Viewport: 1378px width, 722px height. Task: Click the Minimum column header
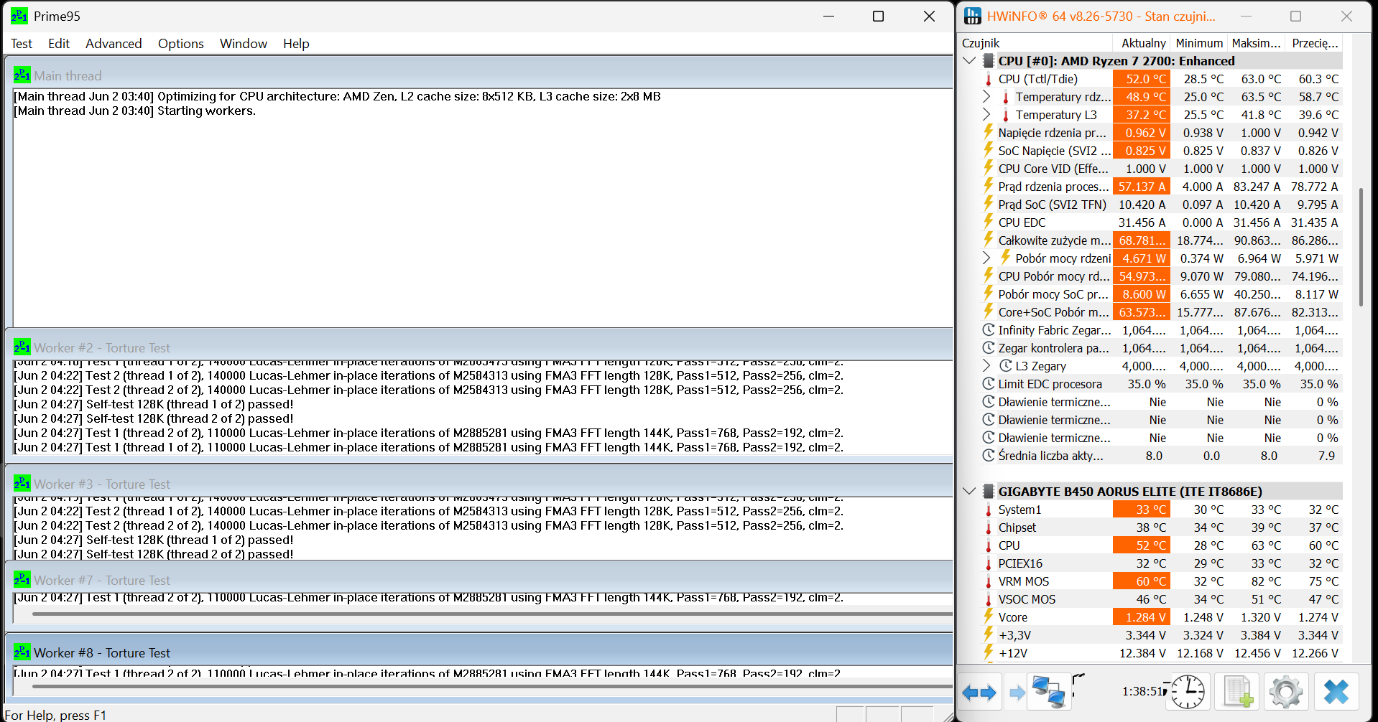click(1198, 43)
